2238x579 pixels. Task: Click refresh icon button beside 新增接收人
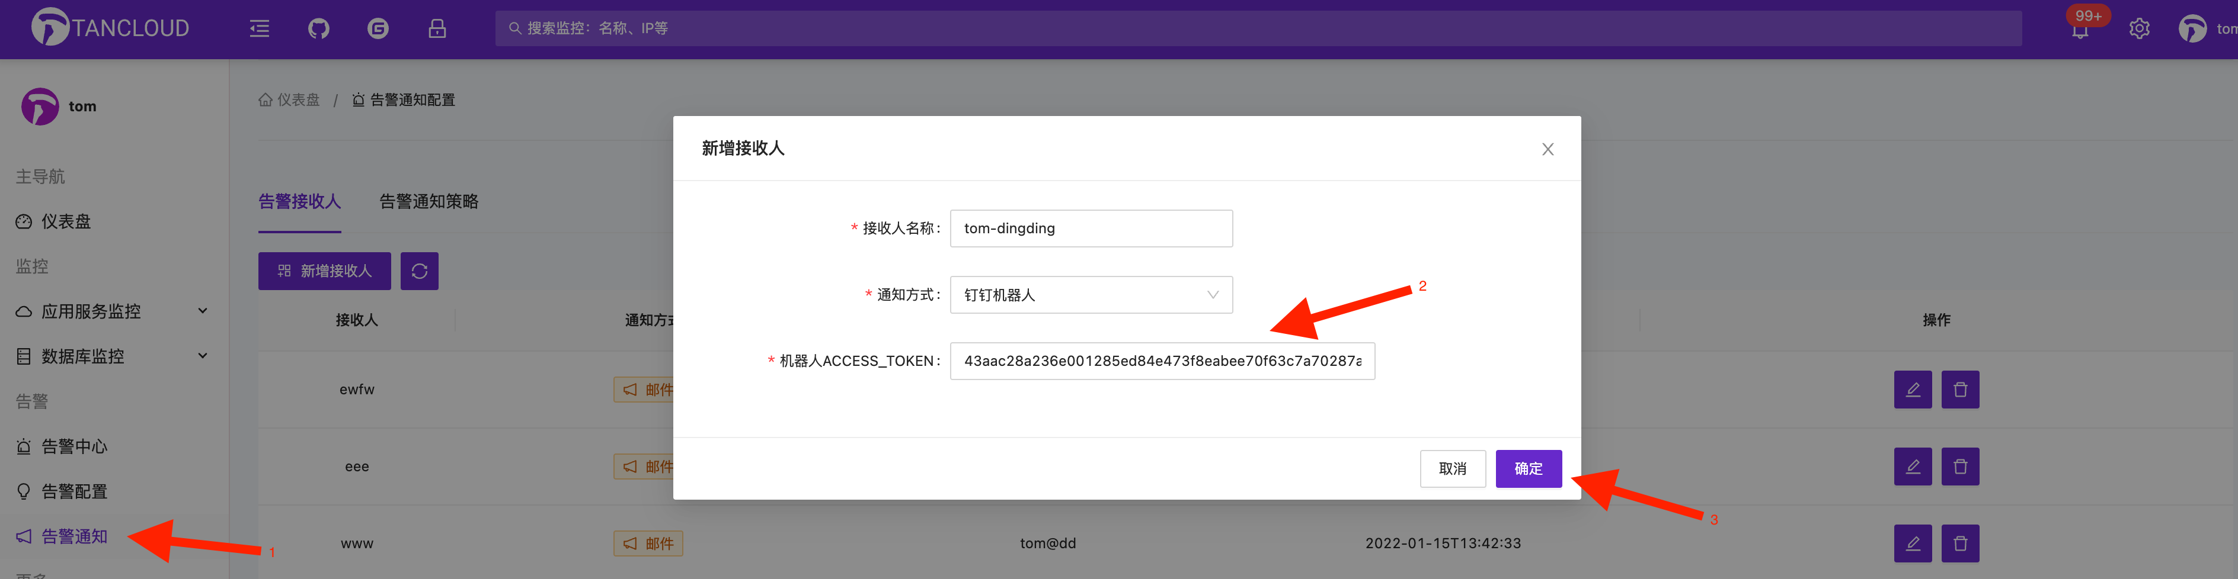click(x=419, y=272)
